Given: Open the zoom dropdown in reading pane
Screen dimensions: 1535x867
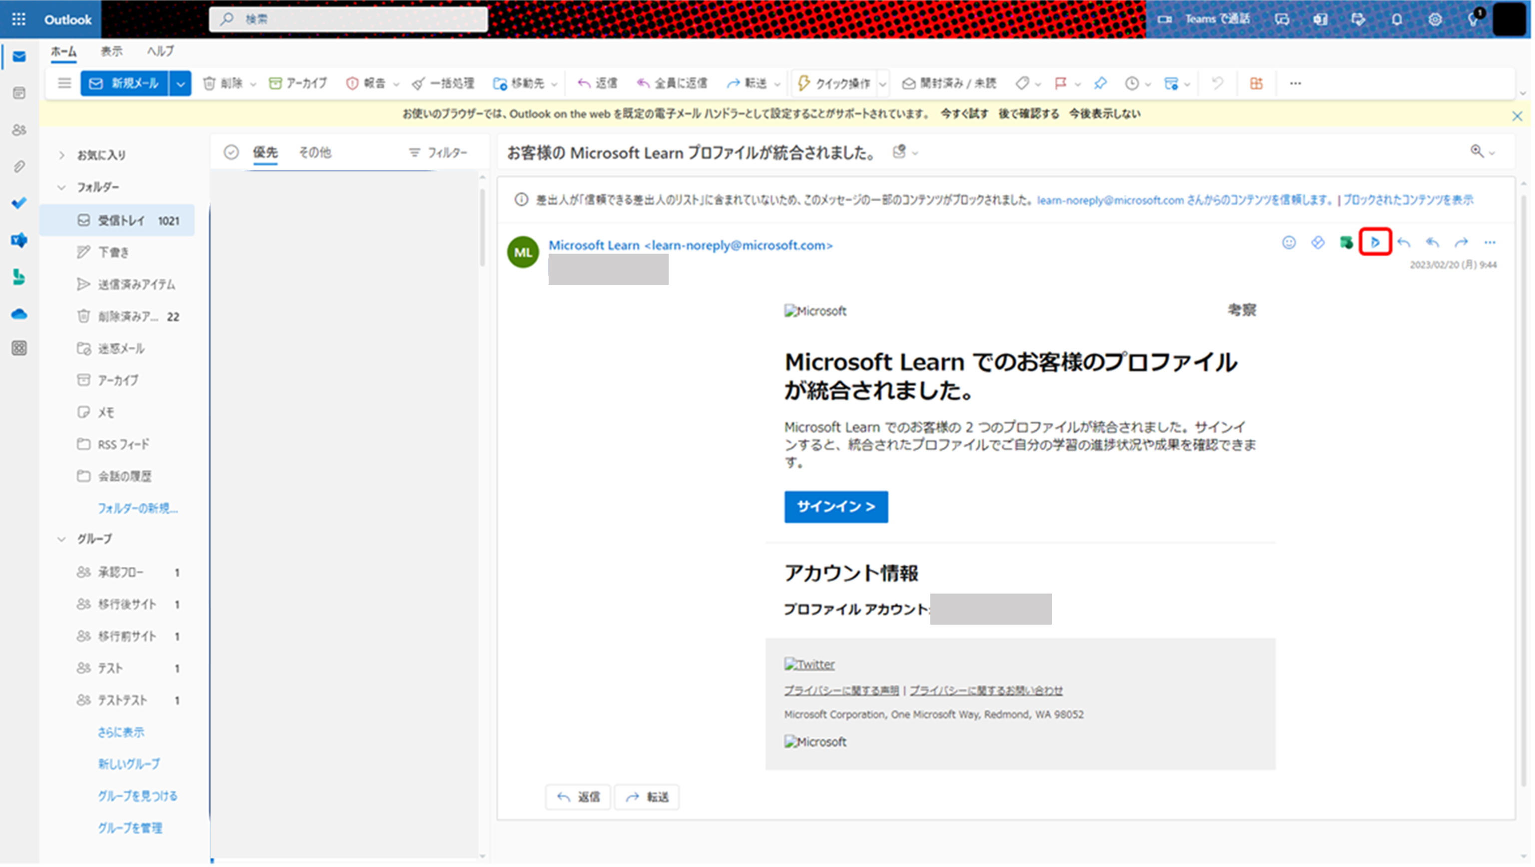Looking at the screenshot, I should pos(1483,152).
